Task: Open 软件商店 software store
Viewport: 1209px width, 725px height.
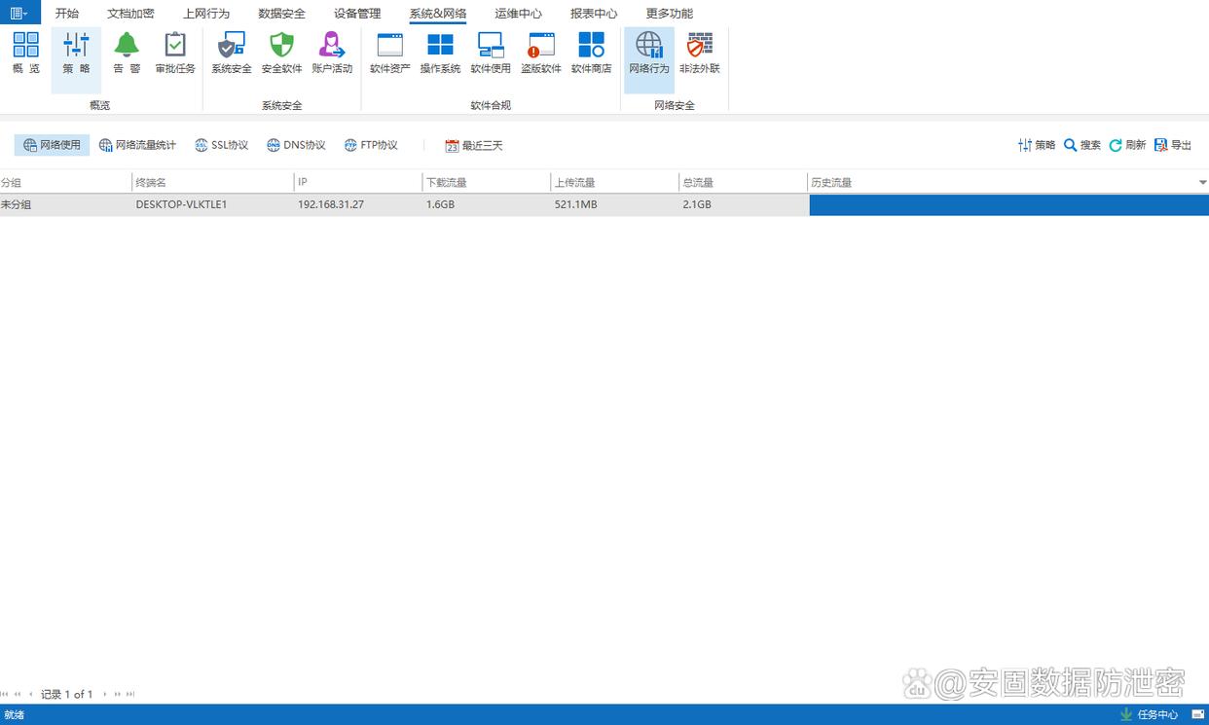Action: [x=591, y=53]
